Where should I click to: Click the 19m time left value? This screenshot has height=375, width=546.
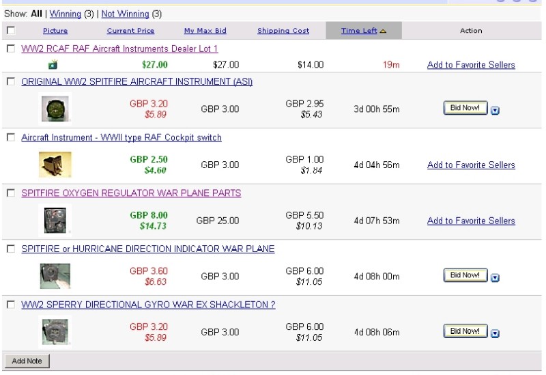coord(391,65)
